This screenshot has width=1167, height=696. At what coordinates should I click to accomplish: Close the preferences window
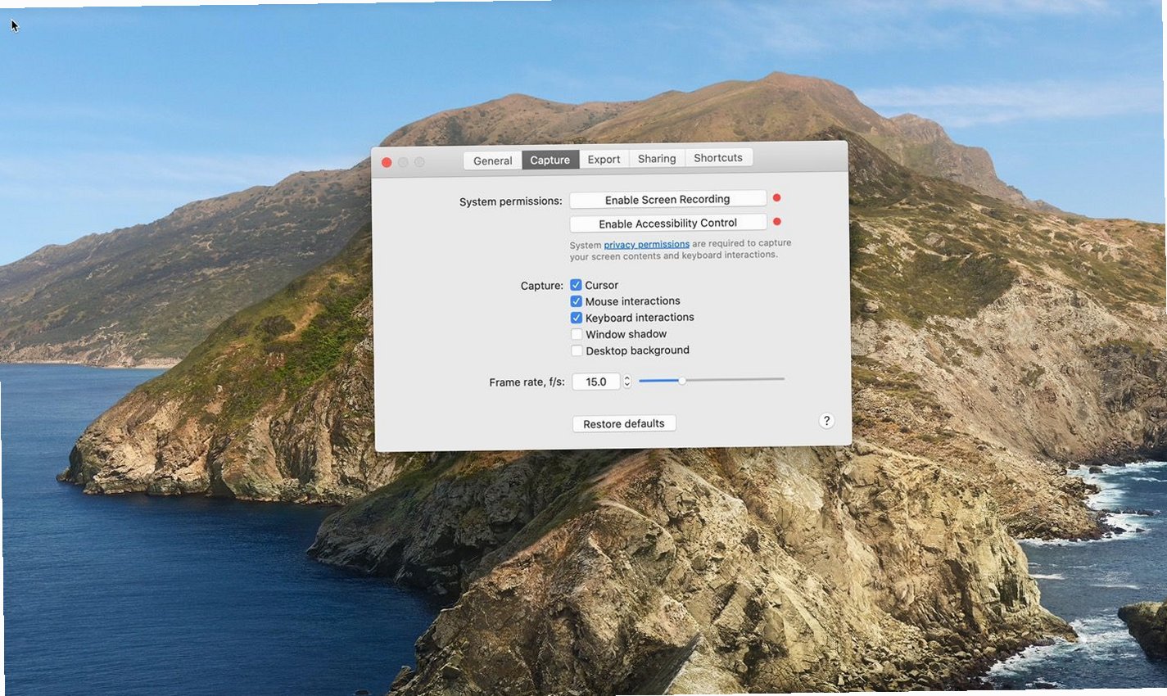(387, 162)
